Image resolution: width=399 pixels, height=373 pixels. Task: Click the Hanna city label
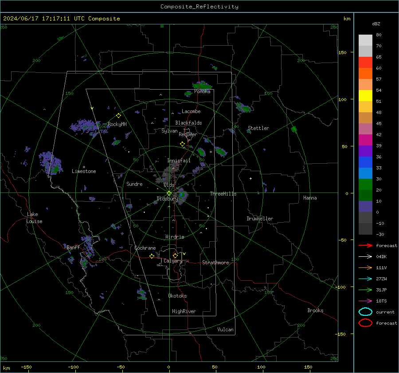[310, 198]
